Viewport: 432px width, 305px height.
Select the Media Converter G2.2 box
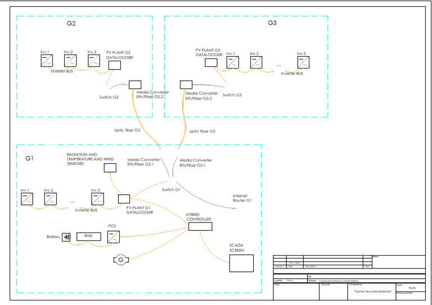135,85
